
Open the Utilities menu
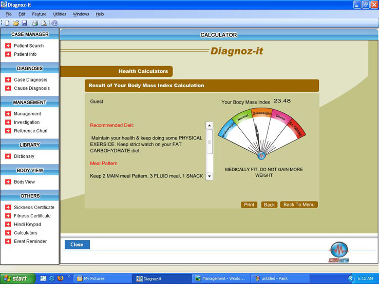(x=60, y=14)
